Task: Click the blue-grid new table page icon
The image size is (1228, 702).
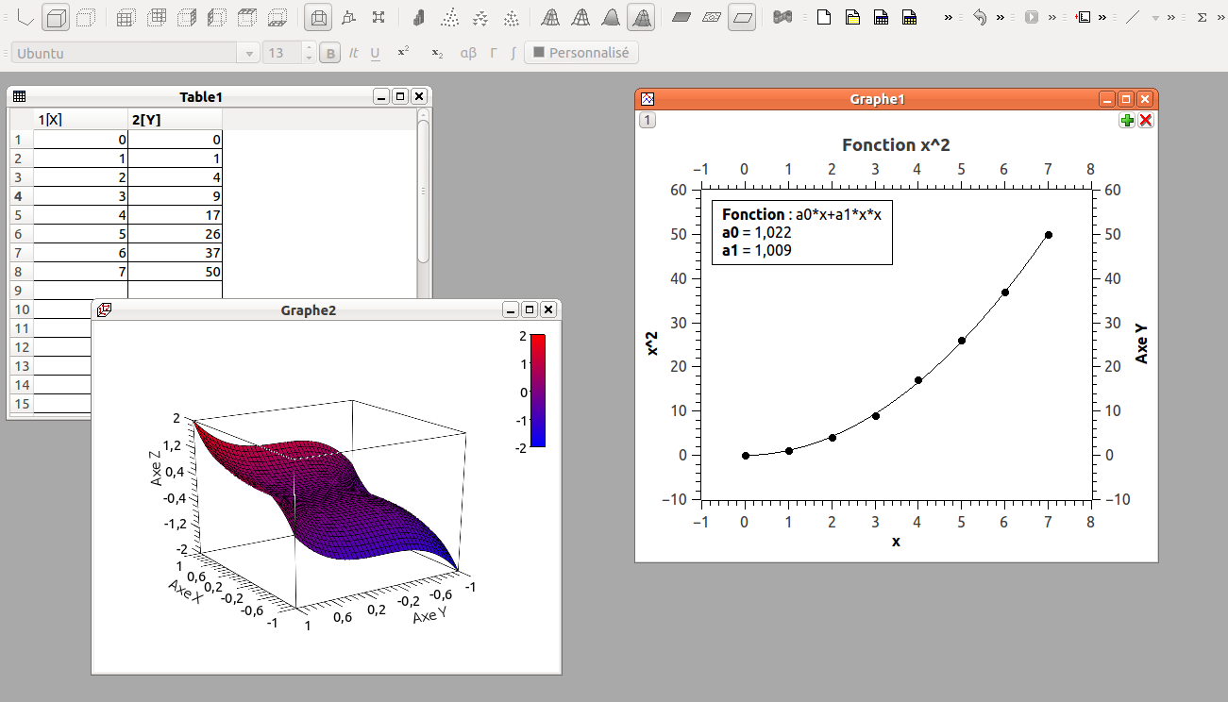Action: [881, 17]
